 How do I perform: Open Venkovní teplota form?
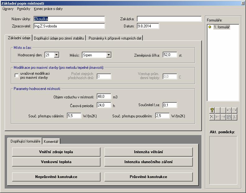point(56,162)
